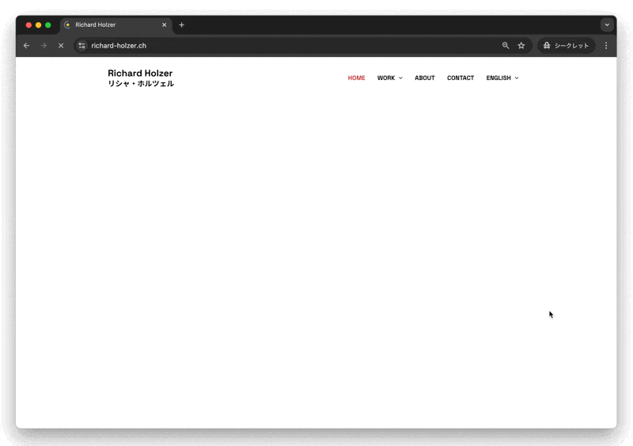
Task: Close the Richard Holzer tab
Action: (165, 25)
